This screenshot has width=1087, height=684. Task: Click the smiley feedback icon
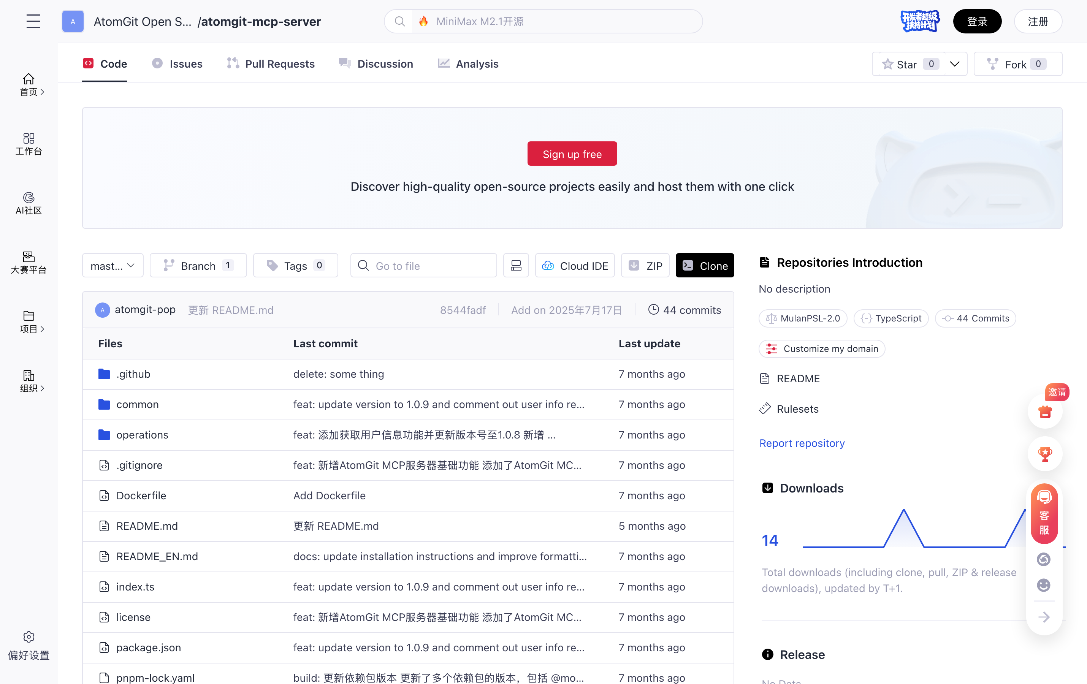pos(1043,585)
